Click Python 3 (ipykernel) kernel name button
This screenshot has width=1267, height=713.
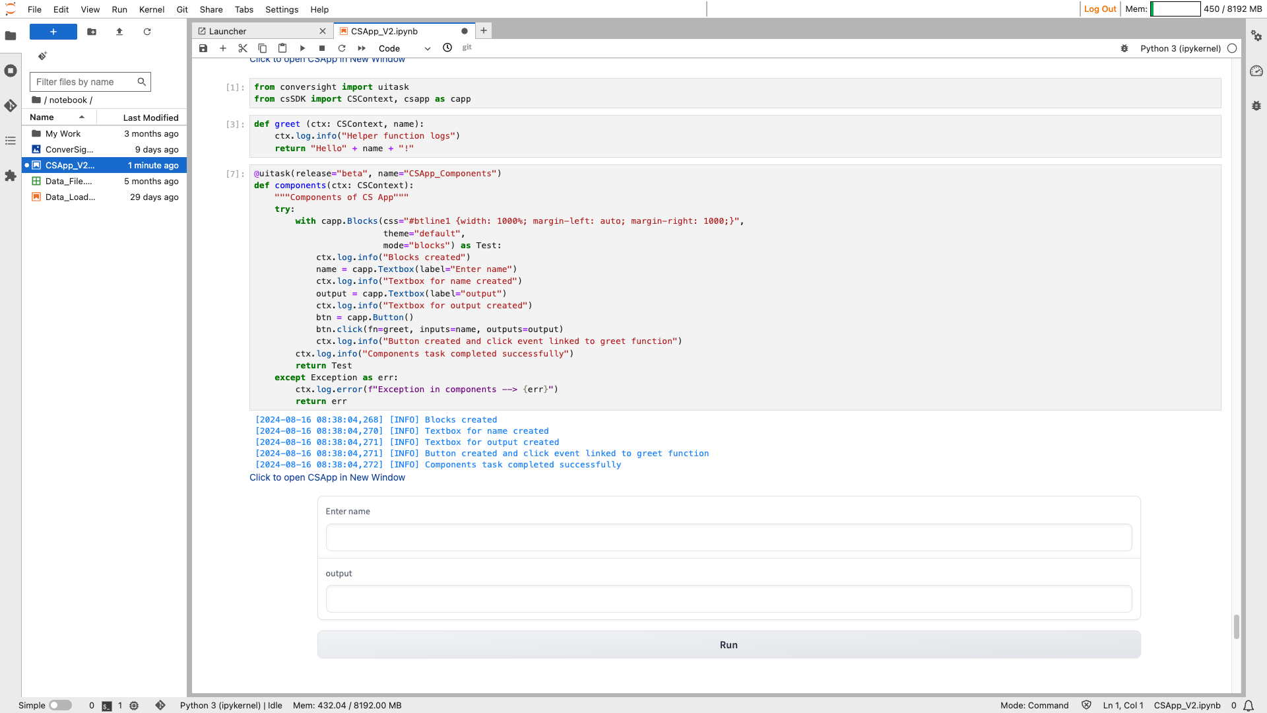coord(1180,48)
